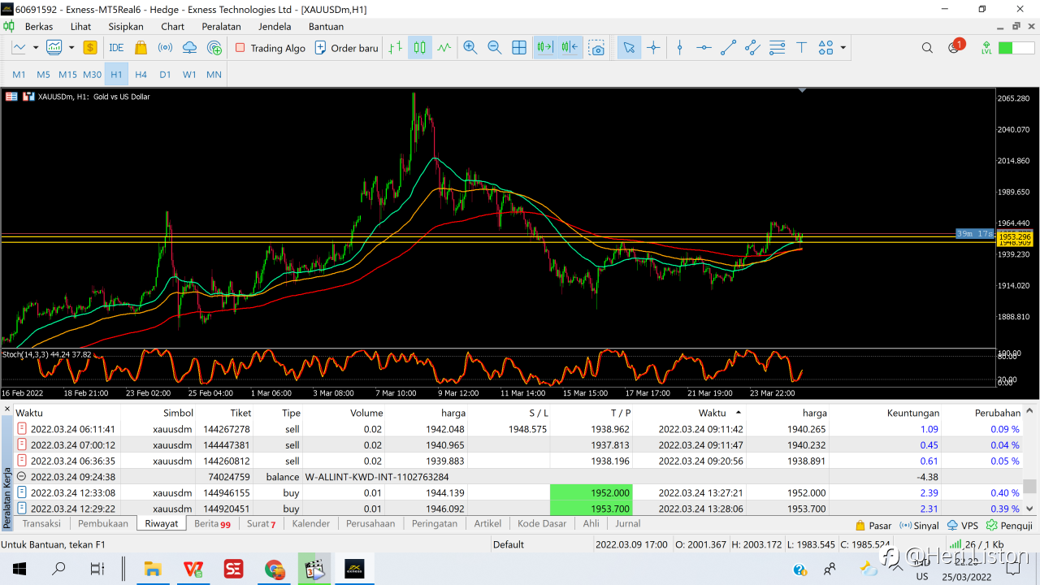The image size is (1040, 585).
Task: Draw a trendline with the trendline tool
Action: pyautogui.click(x=728, y=48)
